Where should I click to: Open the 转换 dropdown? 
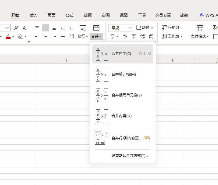point(144,28)
